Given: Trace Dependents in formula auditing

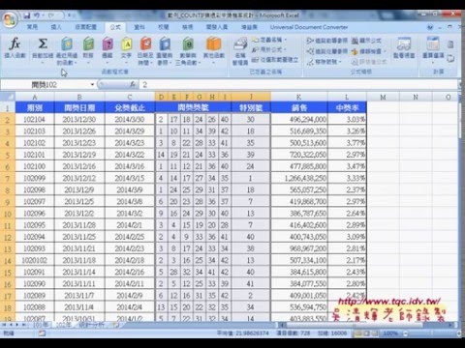Looking at the screenshot, I should pos(327,51).
